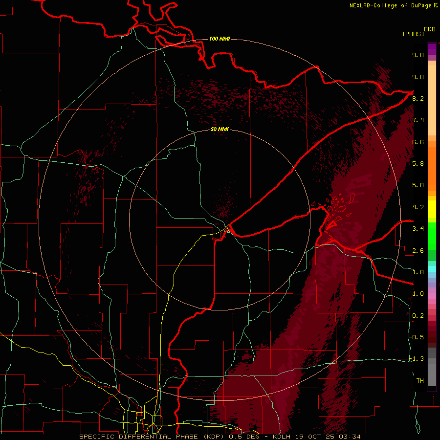Click the DKD legend unit label

click(x=430, y=29)
